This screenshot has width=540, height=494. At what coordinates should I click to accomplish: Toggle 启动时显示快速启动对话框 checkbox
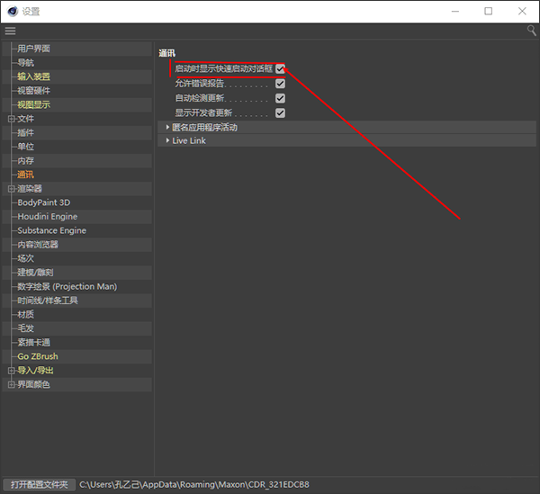pyautogui.click(x=280, y=68)
